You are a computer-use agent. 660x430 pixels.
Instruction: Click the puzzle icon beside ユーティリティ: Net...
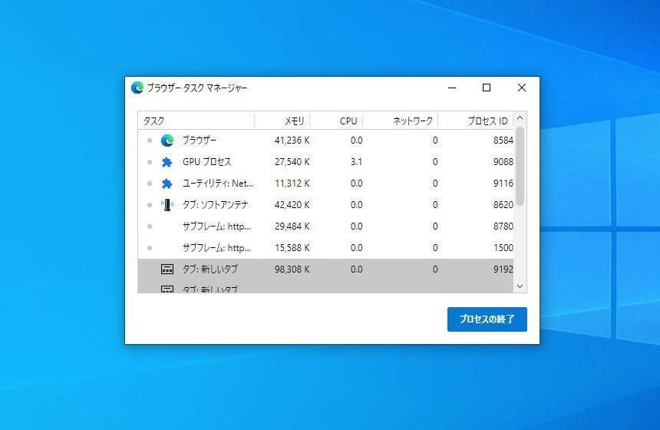167,184
